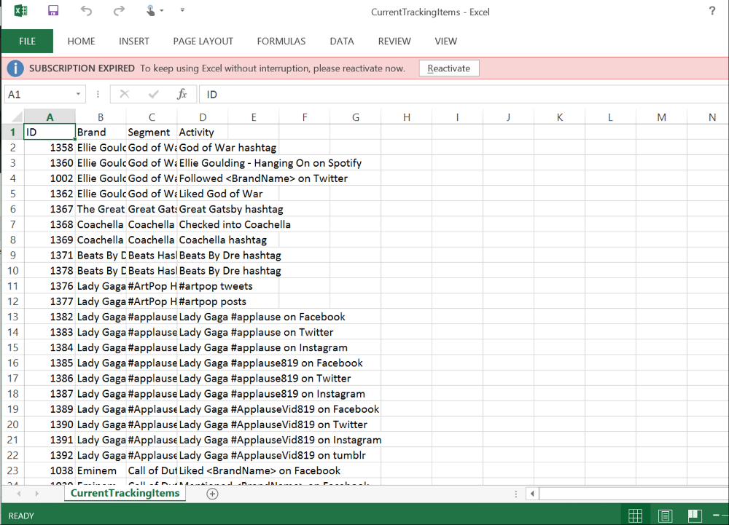
Task: Select column B header
Action: pyautogui.click(x=101, y=117)
